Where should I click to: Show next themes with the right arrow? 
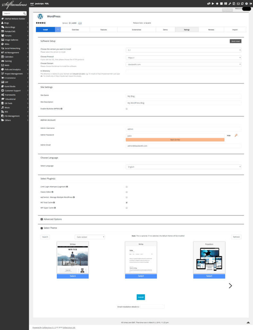point(230,286)
